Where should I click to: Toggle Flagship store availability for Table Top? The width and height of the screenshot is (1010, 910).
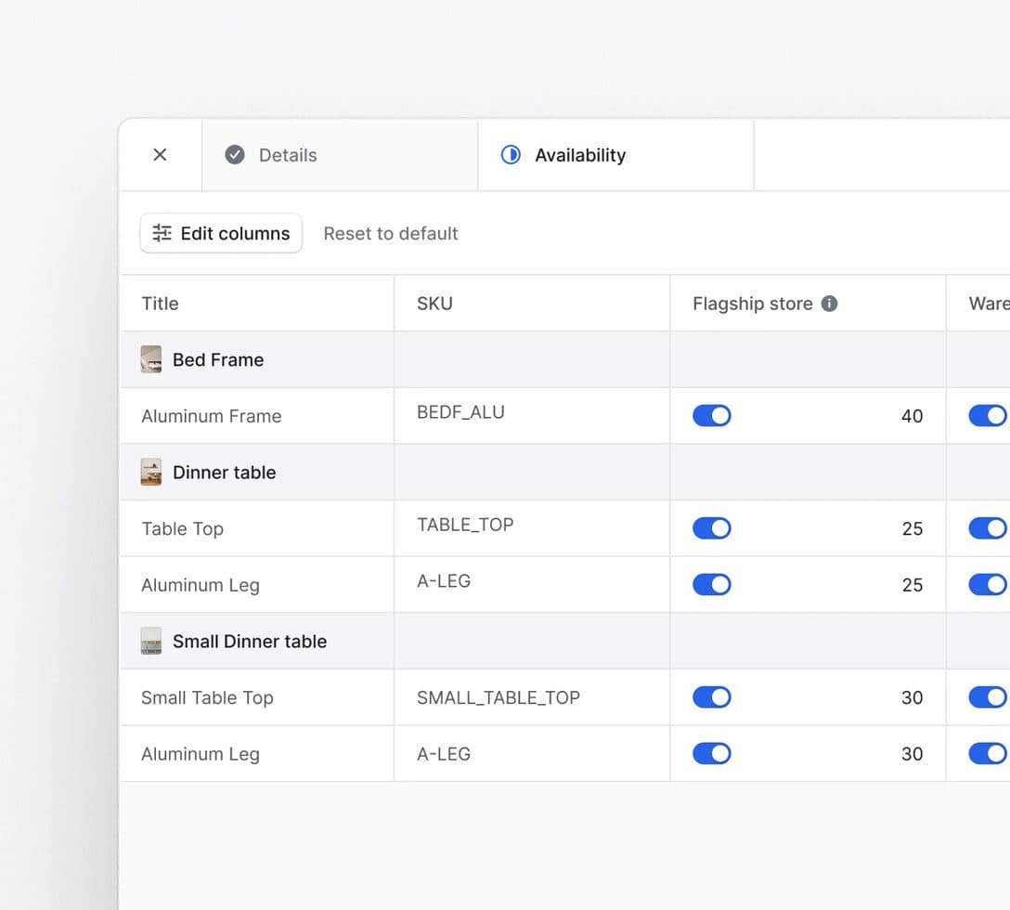[712, 528]
